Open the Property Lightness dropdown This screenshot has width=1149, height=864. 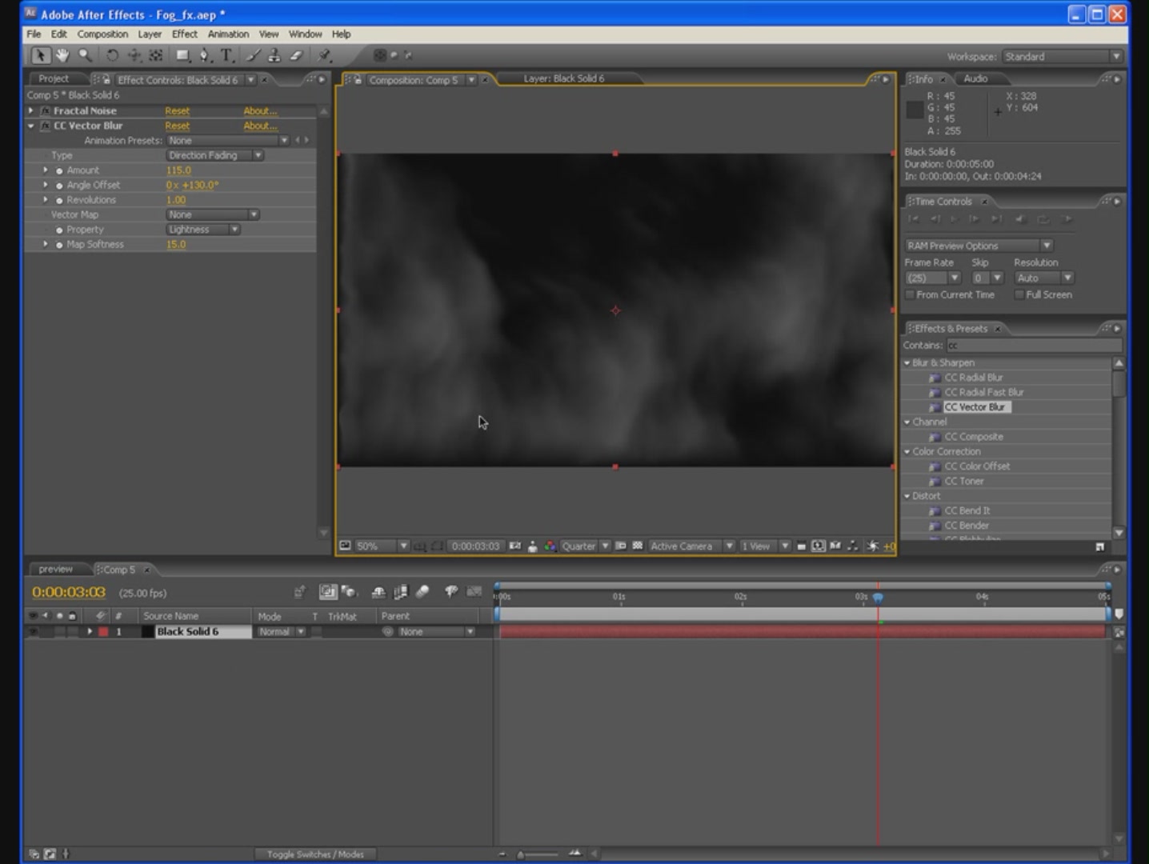click(x=202, y=230)
